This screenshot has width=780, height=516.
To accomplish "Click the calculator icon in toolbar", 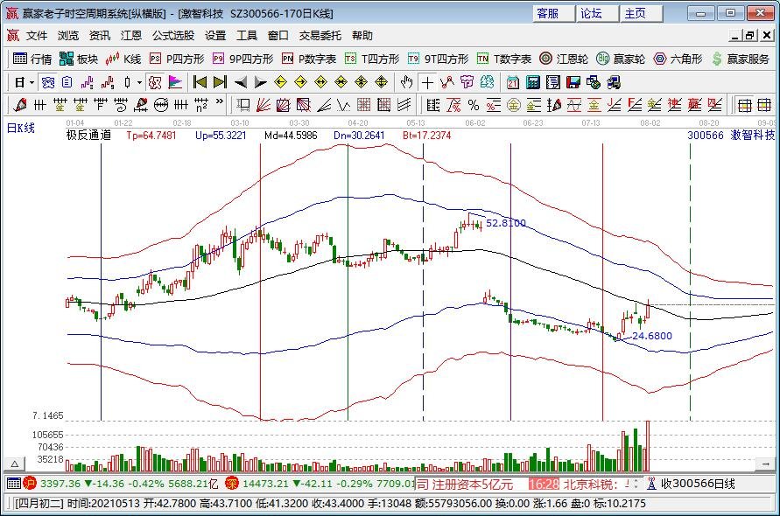I will [x=531, y=82].
